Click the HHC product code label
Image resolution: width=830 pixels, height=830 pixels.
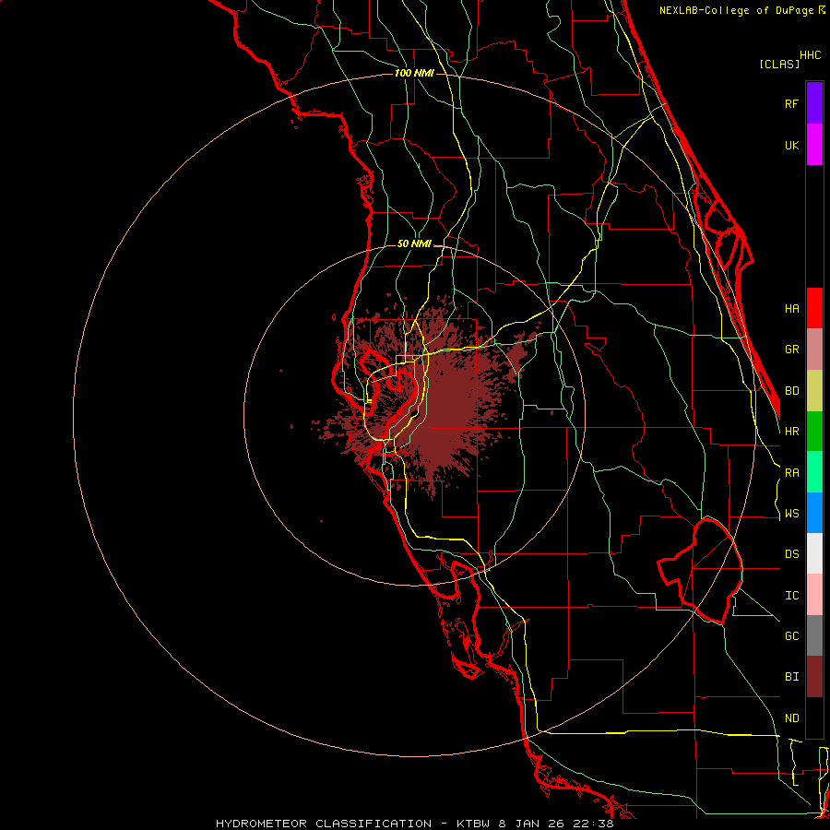(810, 55)
